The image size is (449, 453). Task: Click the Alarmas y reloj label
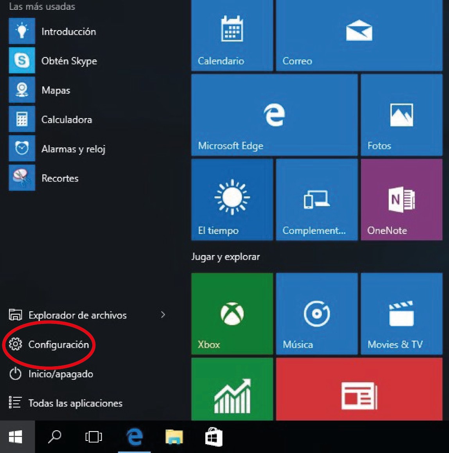(x=74, y=149)
